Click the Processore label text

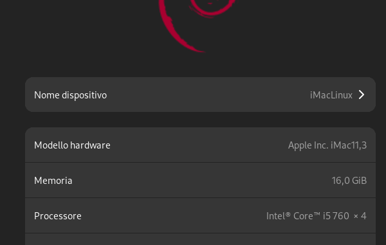[x=58, y=216]
